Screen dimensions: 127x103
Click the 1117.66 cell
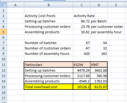[x=82, y=76]
